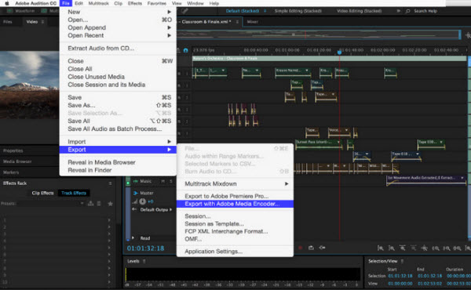Click the blue playhead marker on ruler
Screen dimensions: 471x290
click(339, 52)
